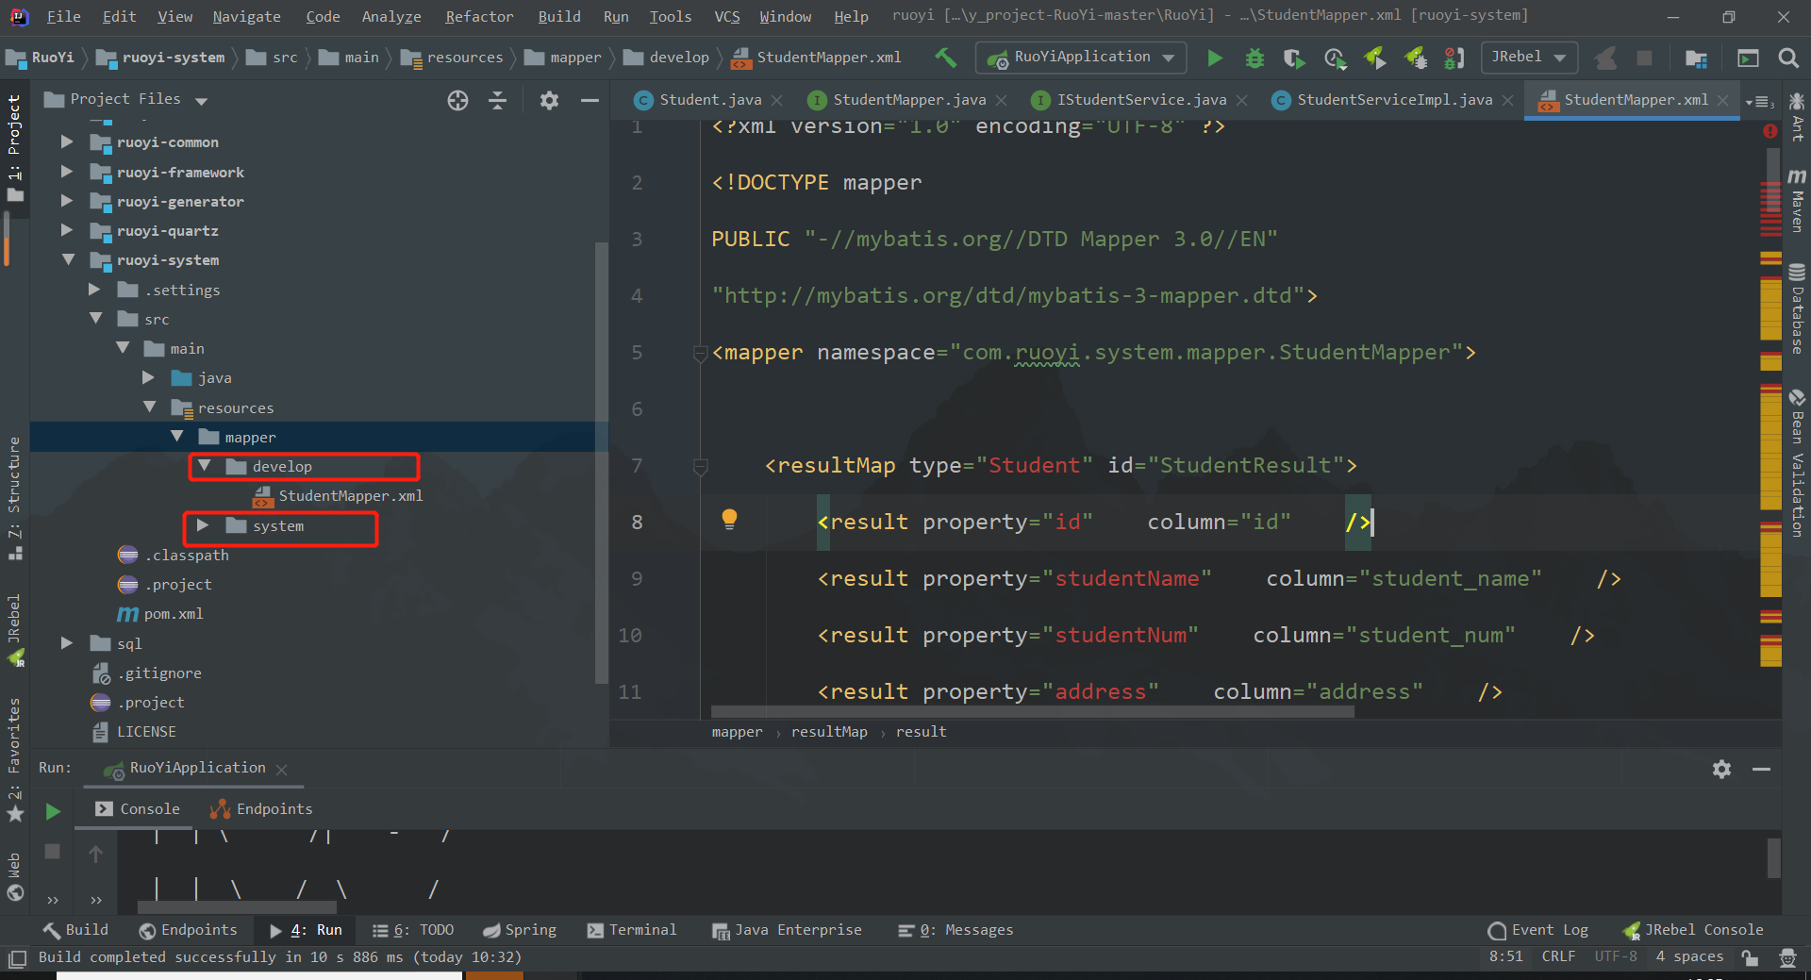
Task: Expand the java folder node
Action: 148,377
